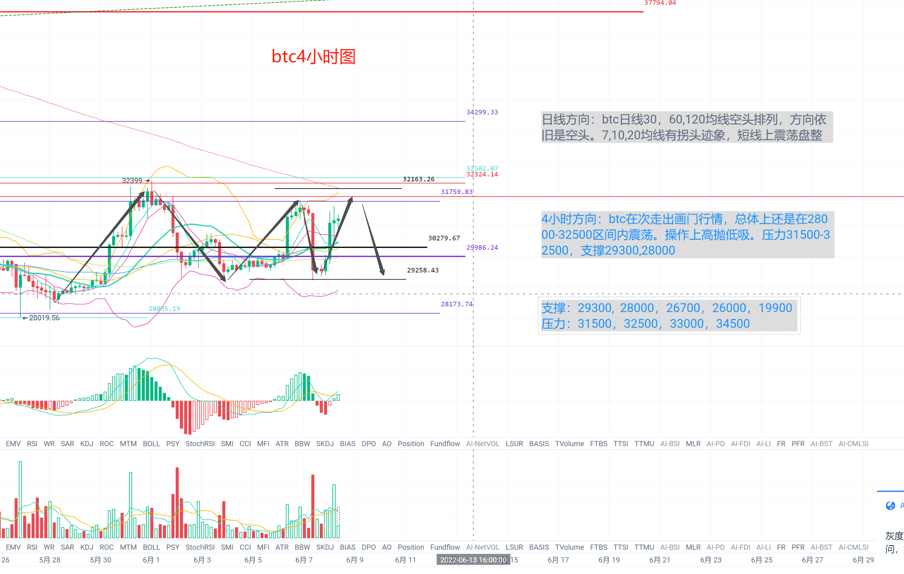
Task: Select AI-LI indicator below the MACD pane
Action: coord(764,444)
